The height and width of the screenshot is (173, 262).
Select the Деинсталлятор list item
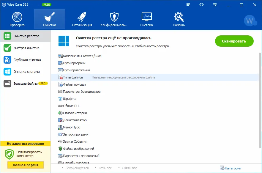[72, 120]
